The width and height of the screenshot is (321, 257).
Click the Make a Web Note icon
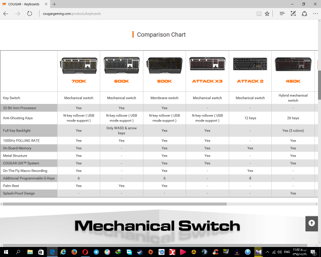coord(293,14)
